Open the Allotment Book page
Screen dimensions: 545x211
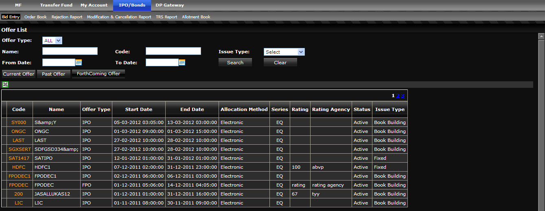196,17
